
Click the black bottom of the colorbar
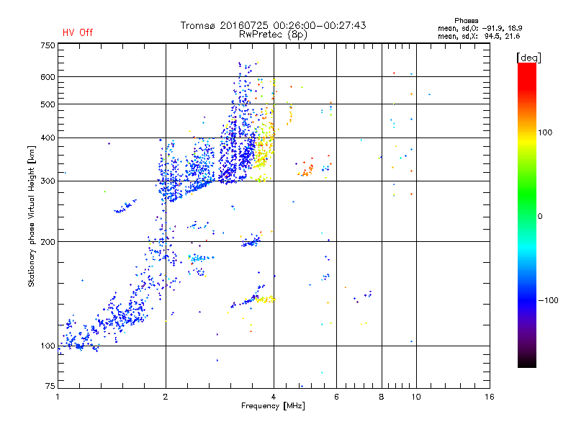(527, 362)
